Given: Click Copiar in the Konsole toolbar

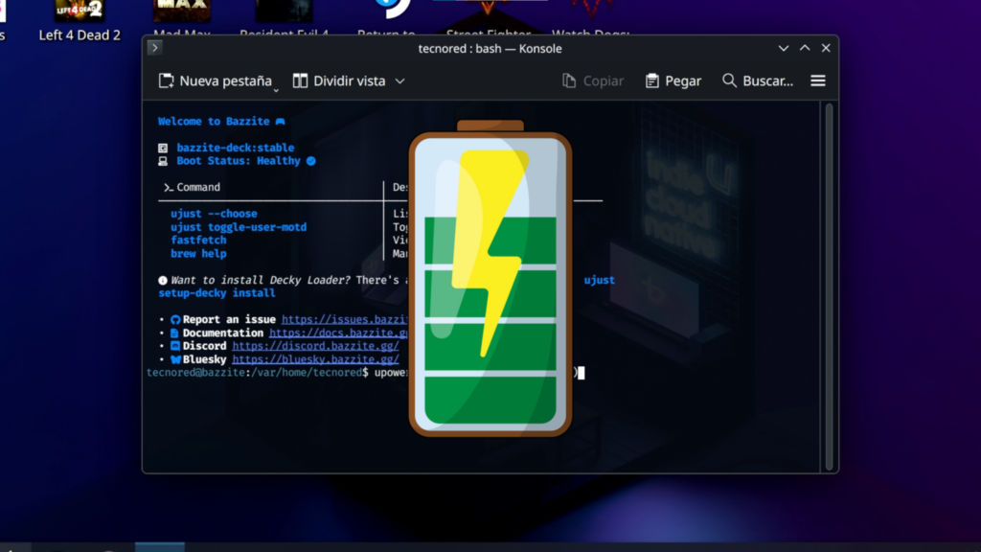Looking at the screenshot, I should pos(592,80).
